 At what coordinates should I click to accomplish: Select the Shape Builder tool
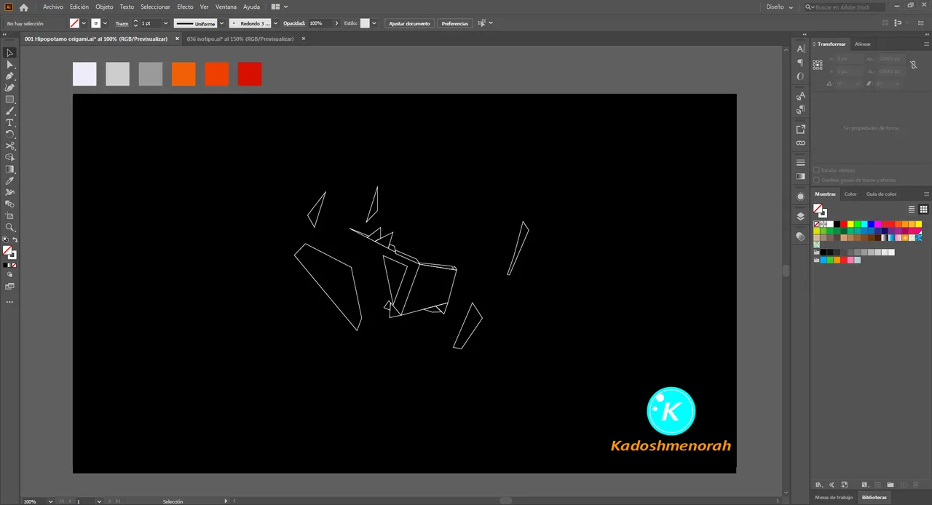coord(10,158)
